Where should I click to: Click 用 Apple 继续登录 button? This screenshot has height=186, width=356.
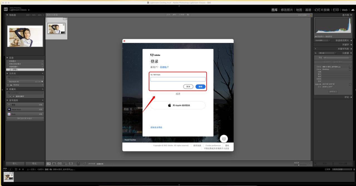pos(178,105)
